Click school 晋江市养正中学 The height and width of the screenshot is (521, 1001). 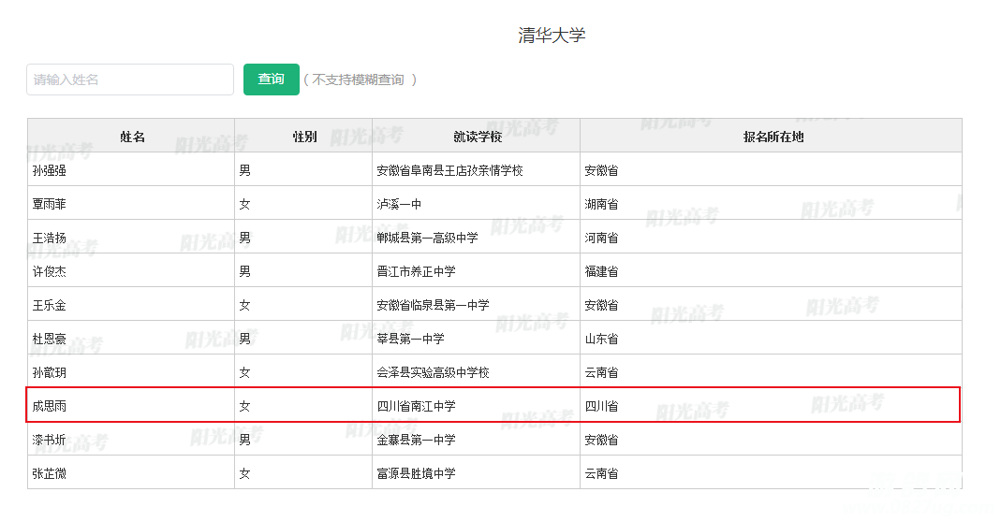(x=417, y=271)
